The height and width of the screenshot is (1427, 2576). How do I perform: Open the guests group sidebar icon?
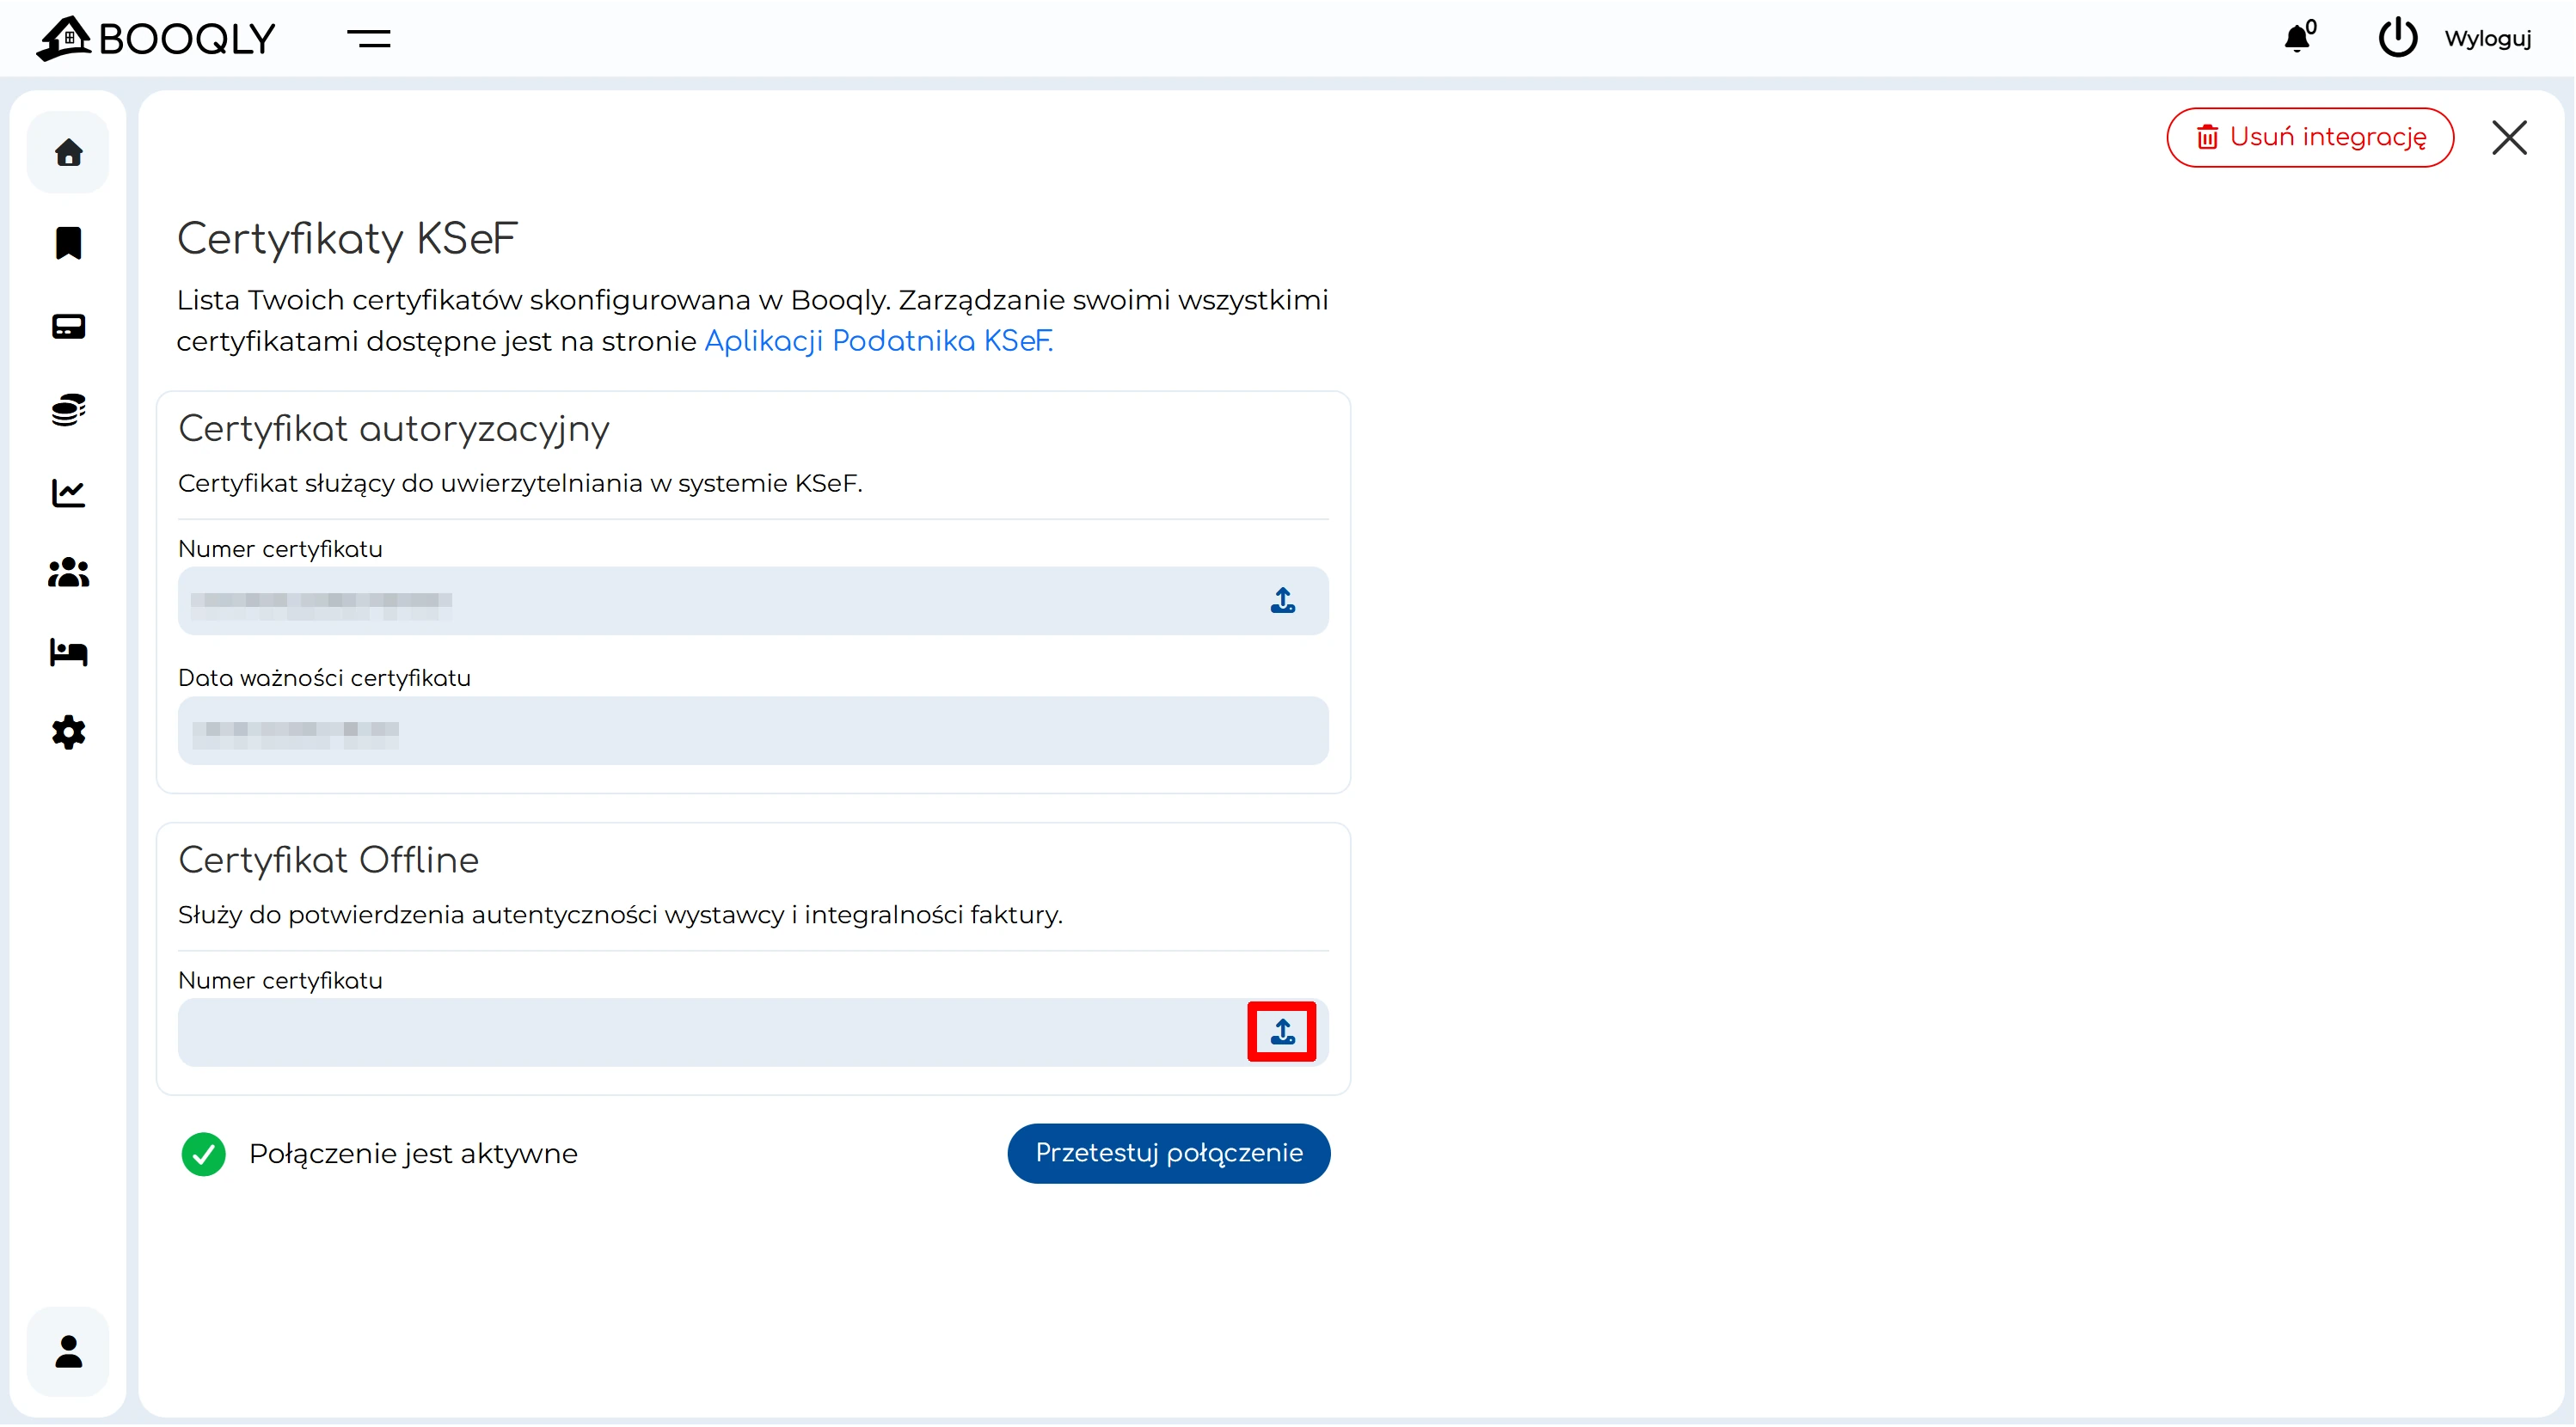pos(68,572)
